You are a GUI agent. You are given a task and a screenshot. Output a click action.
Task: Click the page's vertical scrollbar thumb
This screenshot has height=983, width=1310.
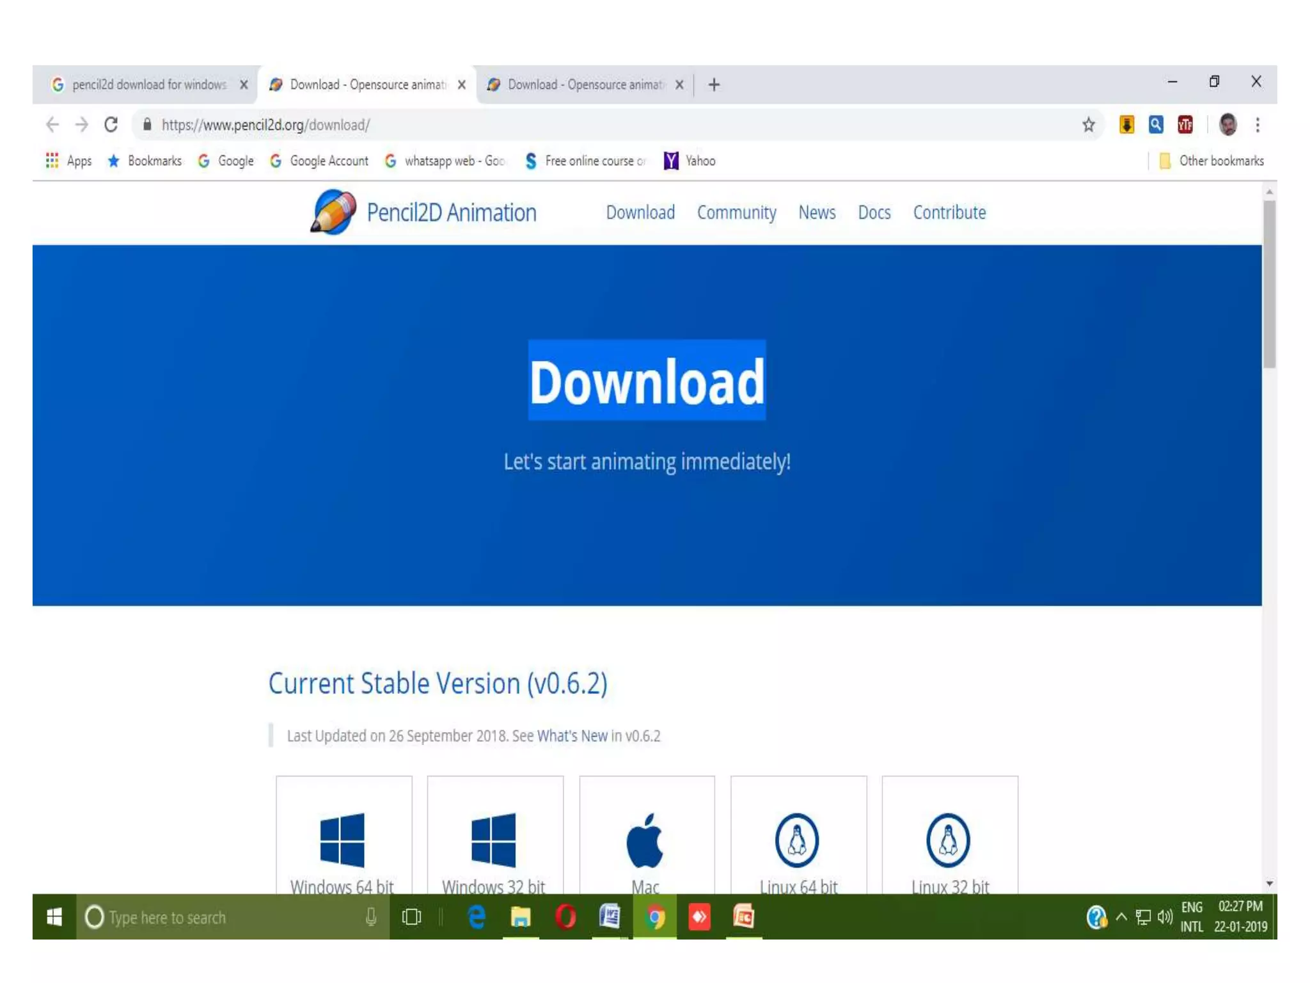pos(1269,285)
